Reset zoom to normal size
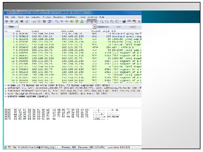This screenshot has width=203, height=152. tap(112, 21)
